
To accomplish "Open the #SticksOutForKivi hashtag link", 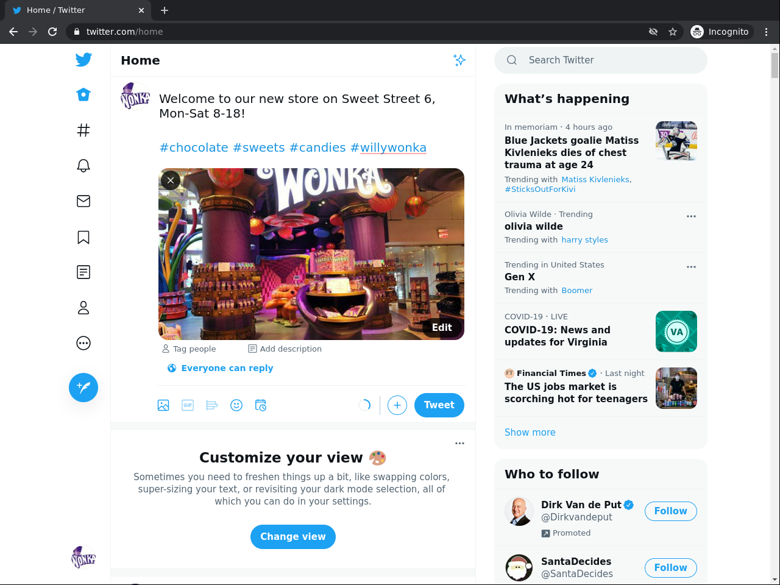I will point(540,189).
